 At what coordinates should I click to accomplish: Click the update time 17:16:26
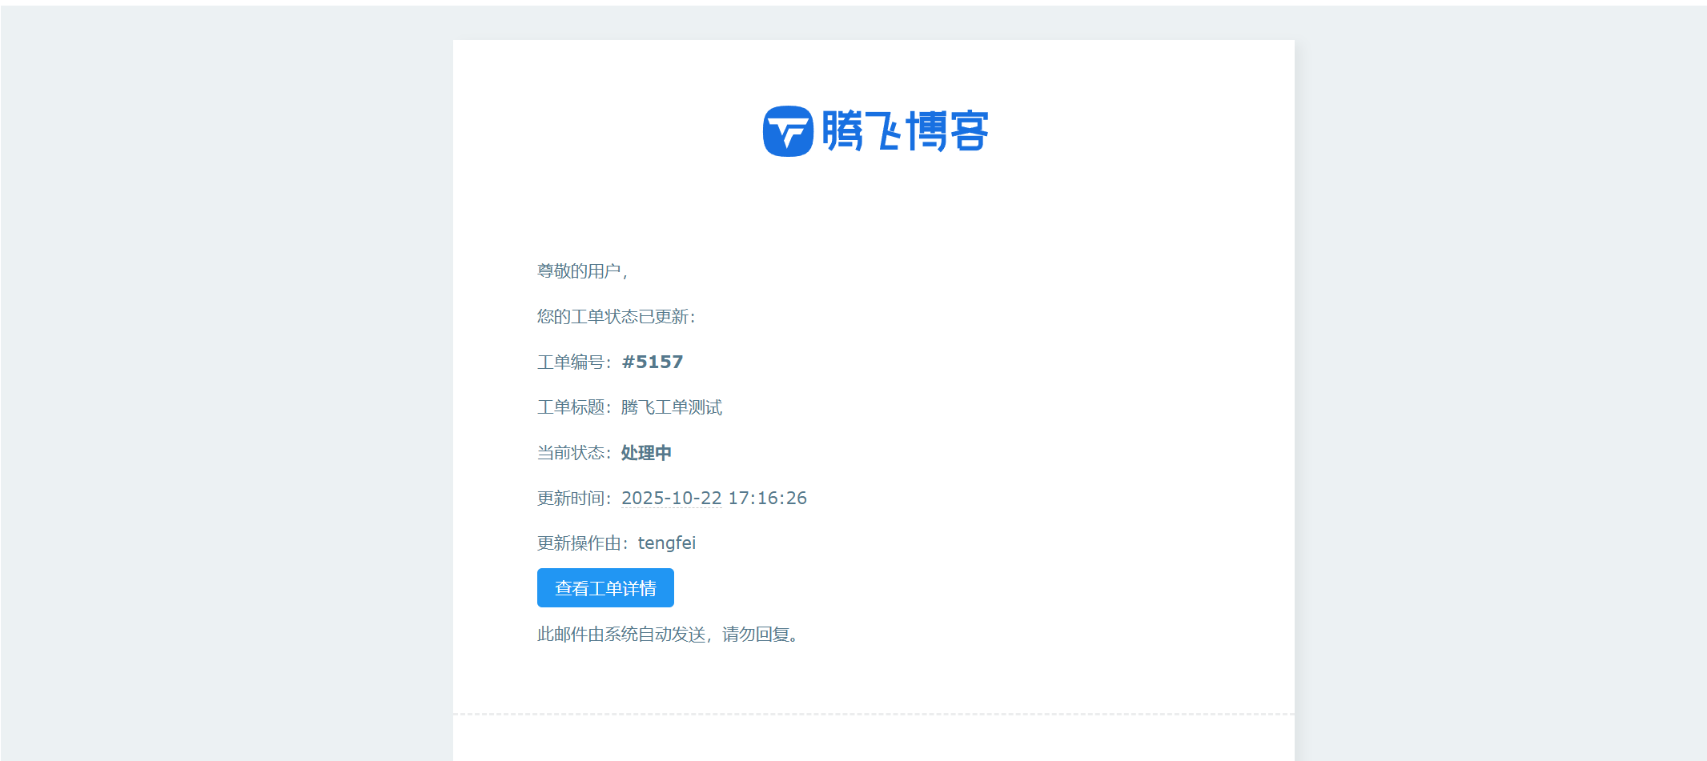(x=768, y=498)
